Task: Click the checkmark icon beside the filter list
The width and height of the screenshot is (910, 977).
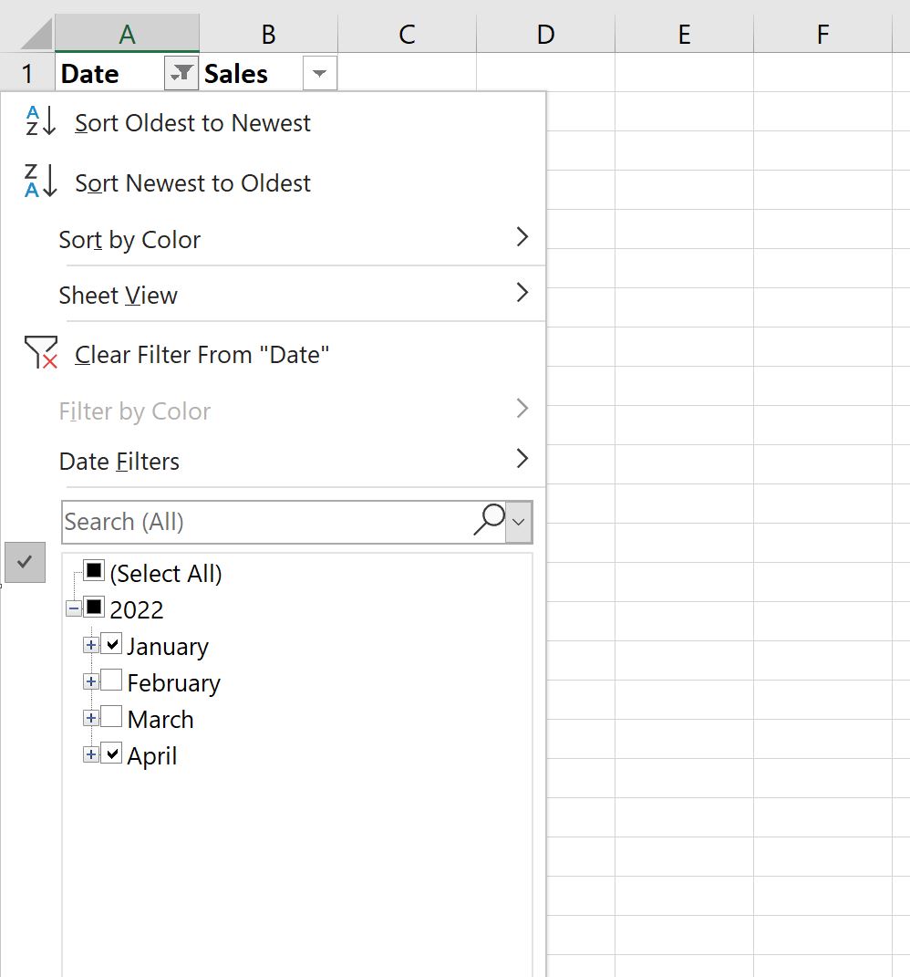Action: tap(25, 563)
